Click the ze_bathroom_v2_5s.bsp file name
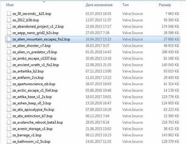186x144 pixels. (x=32, y=142)
